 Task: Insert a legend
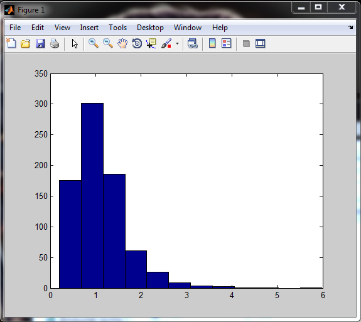[x=226, y=43]
